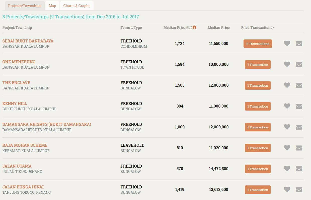
Task: Sort by Tenure/Type column header
Action: (131, 28)
